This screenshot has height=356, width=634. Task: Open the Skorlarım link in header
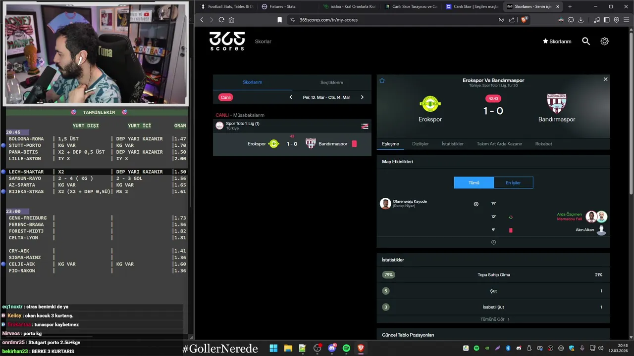tap(557, 42)
